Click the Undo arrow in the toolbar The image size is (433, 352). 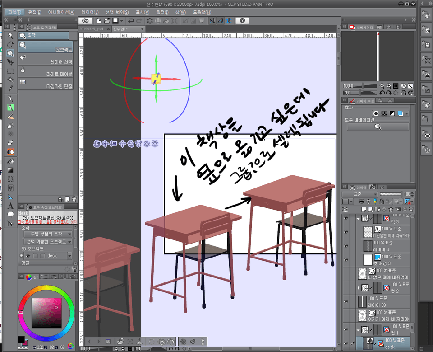point(131,21)
